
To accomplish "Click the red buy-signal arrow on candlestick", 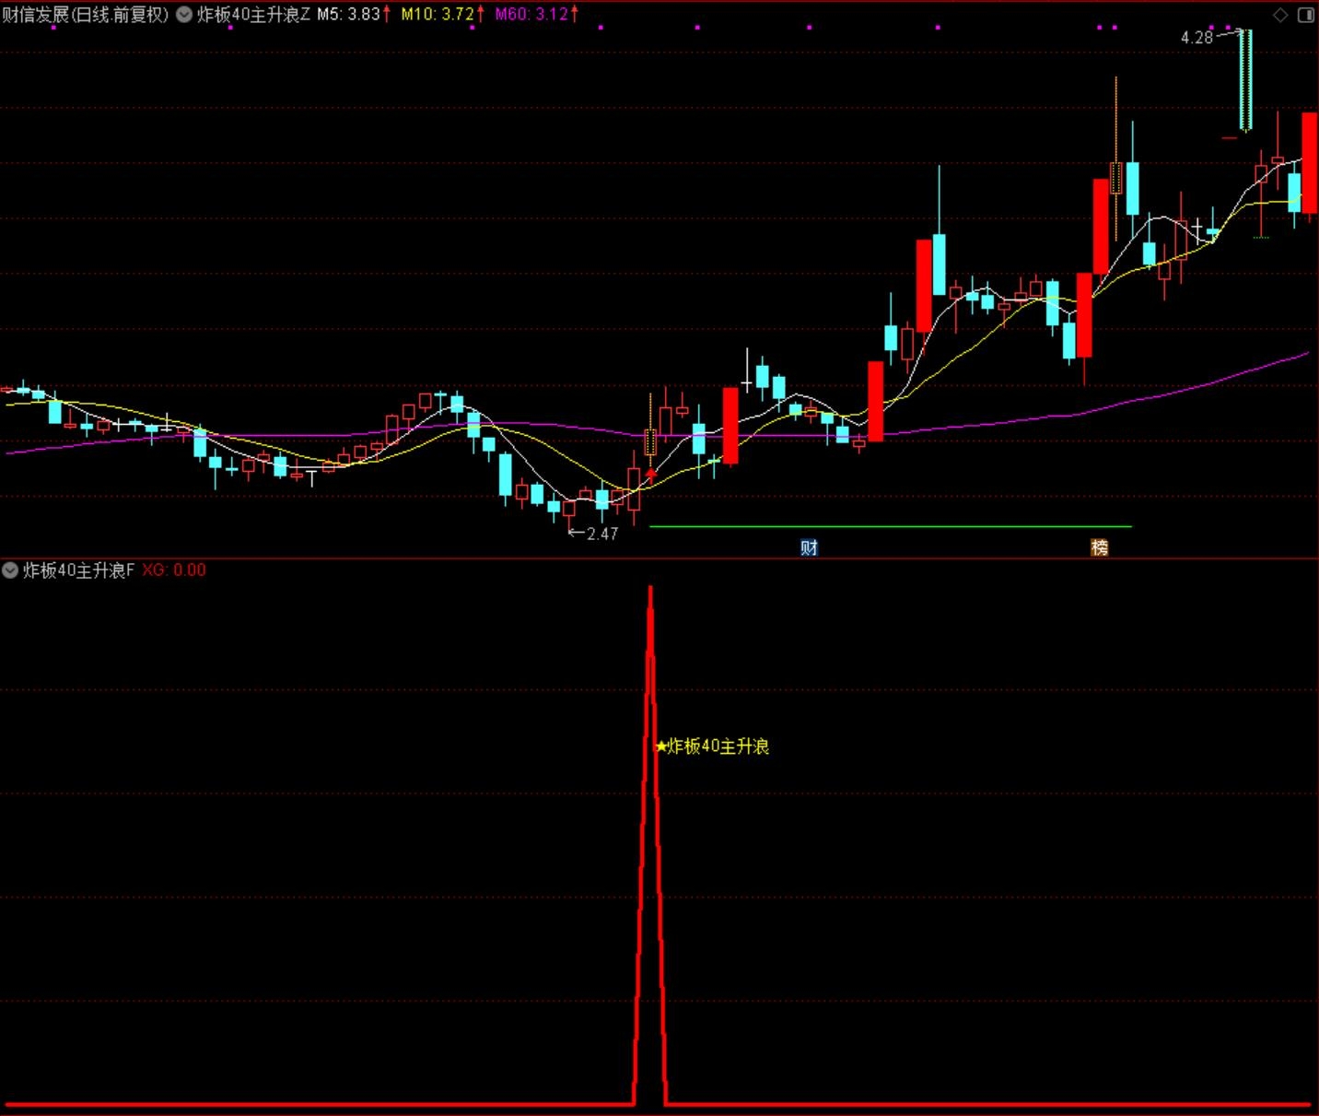I will 651,476.
